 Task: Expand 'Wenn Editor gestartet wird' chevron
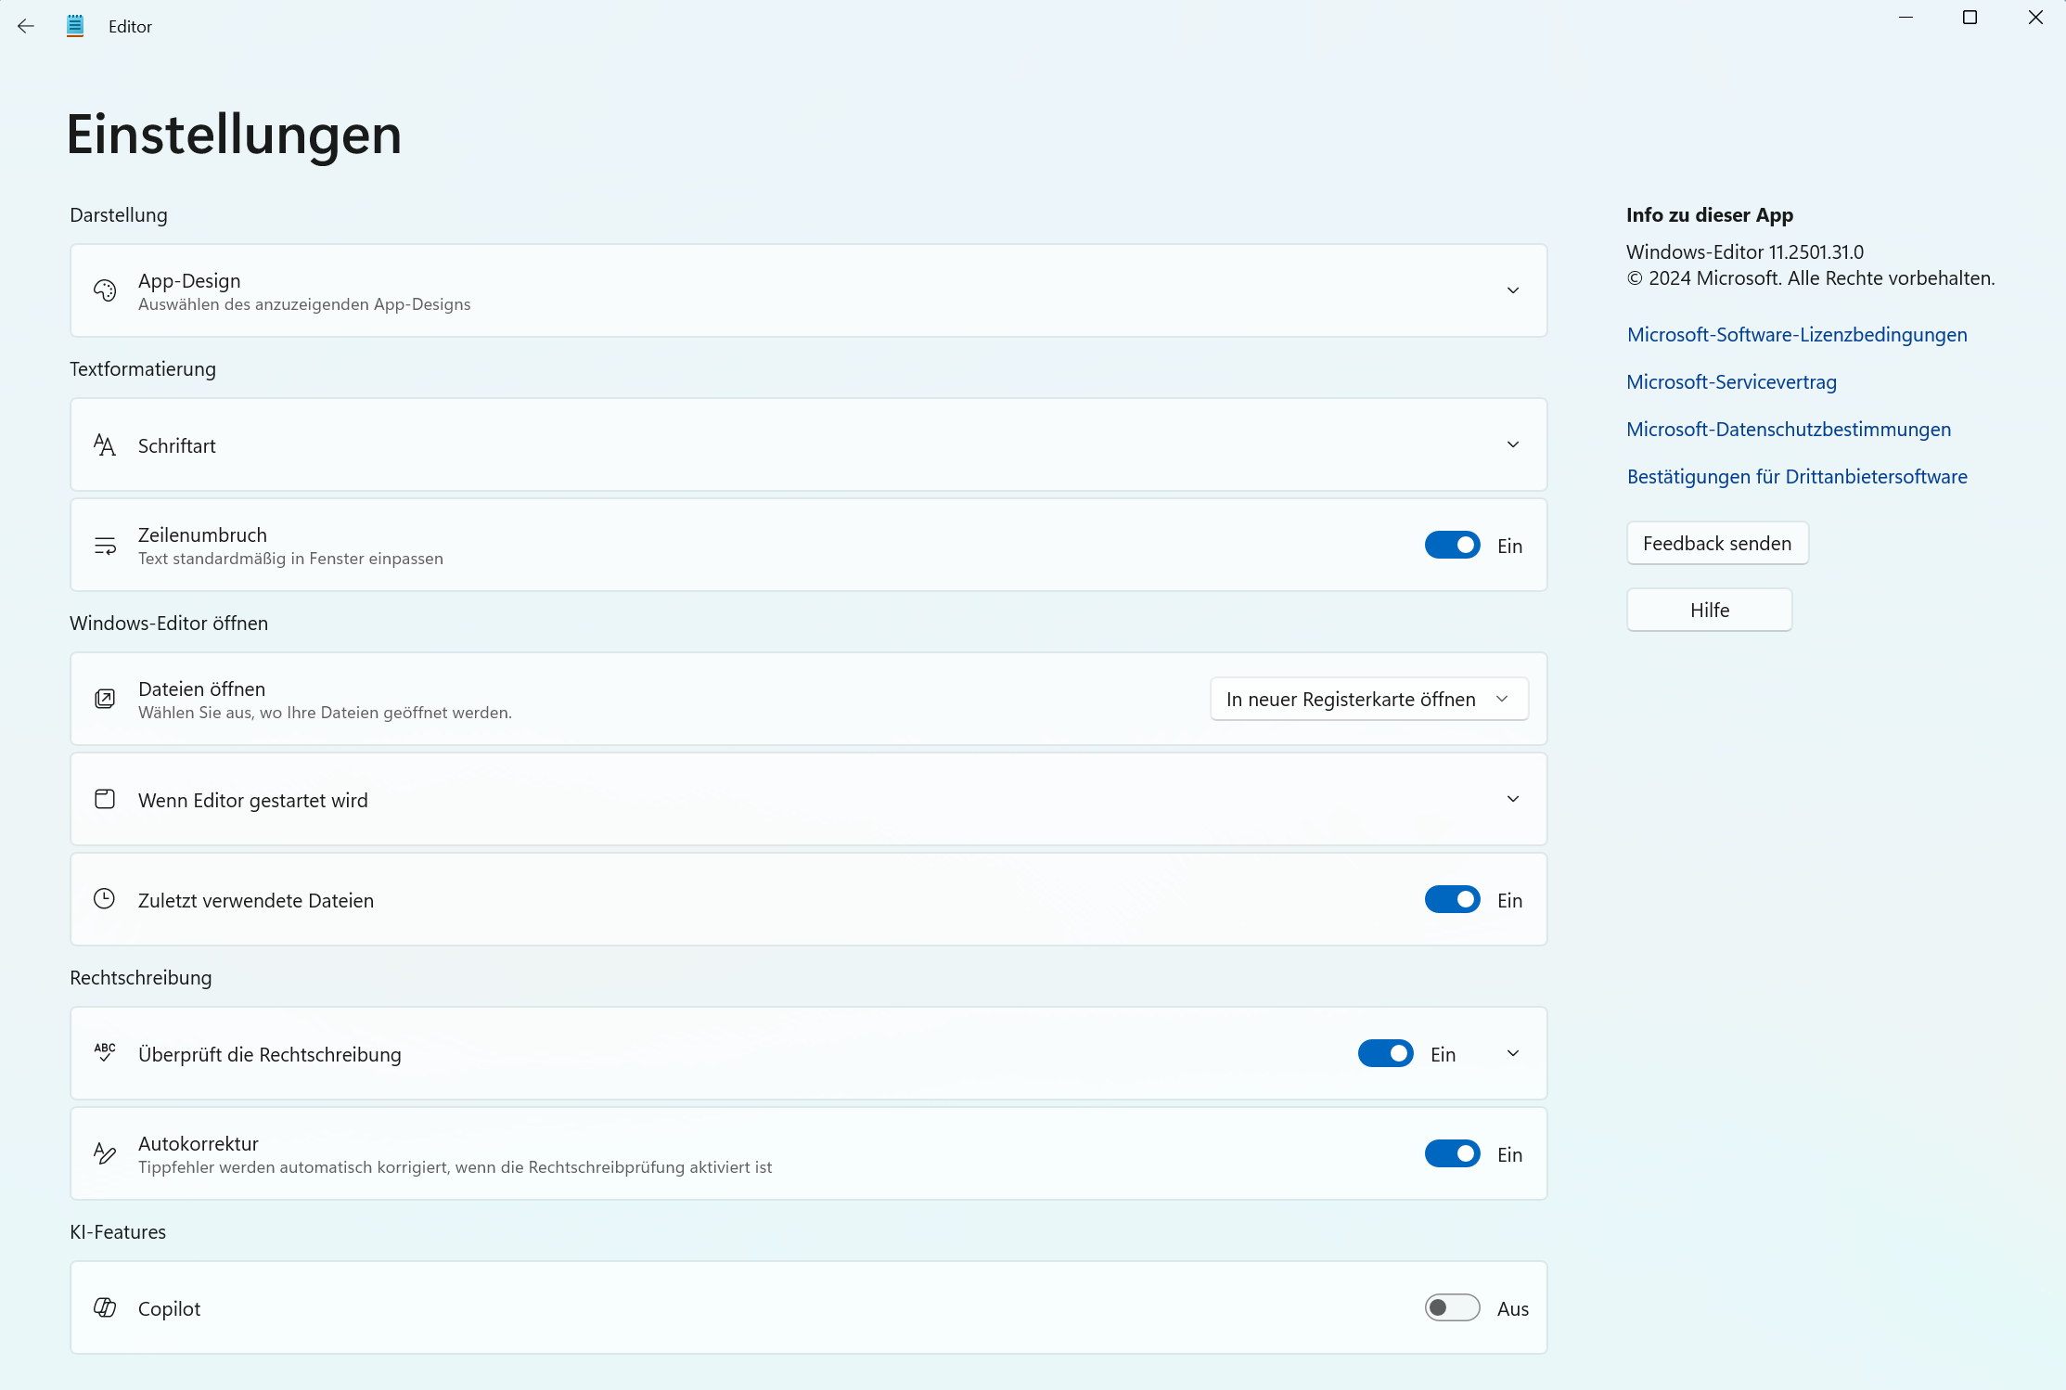pos(1513,799)
